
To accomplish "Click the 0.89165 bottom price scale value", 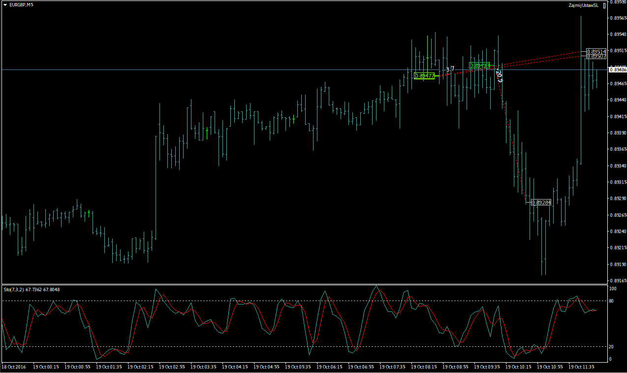I will point(618,281).
